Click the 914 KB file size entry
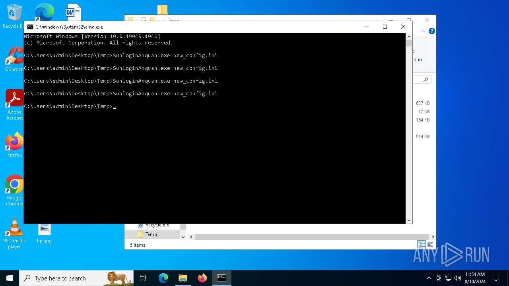 coord(423,137)
